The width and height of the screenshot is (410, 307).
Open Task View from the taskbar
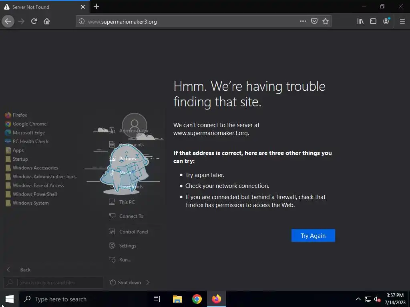tap(157, 299)
